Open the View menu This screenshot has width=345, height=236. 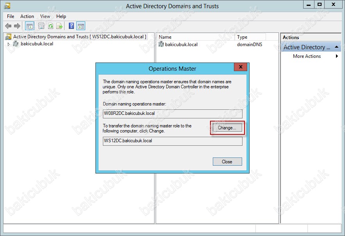pyautogui.click(x=45, y=16)
